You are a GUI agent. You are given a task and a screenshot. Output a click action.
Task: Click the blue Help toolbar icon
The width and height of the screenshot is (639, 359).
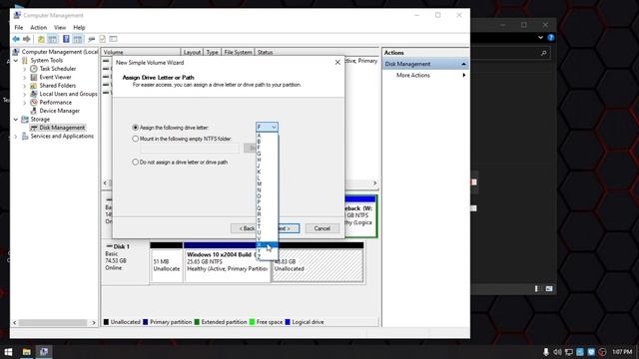(66, 39)
